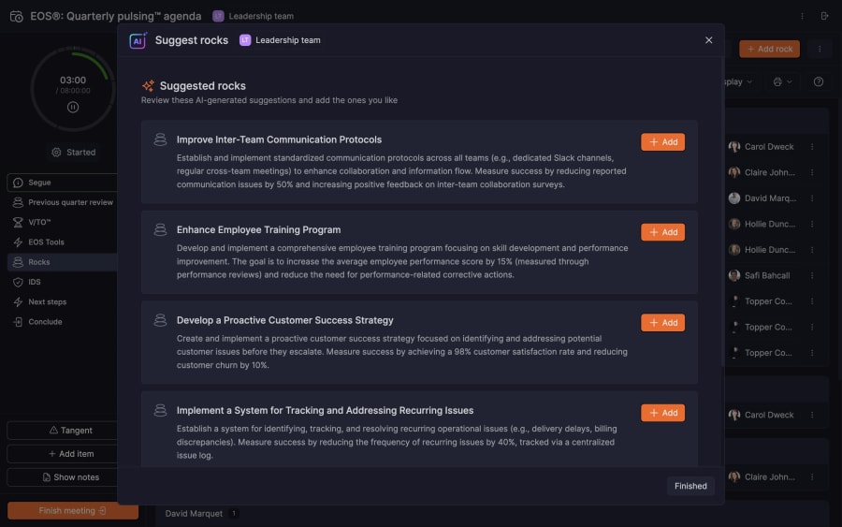Click the exit meeting icon in top bar
This screenshot has height=527, width=842.
(x=825, y=16)
